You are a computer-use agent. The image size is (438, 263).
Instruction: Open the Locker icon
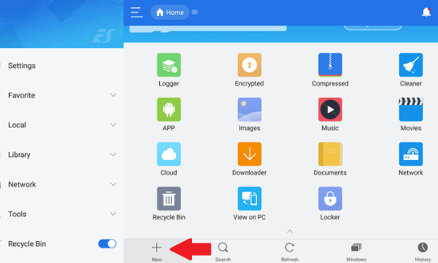pyautogui.click(x=330, y=199)
